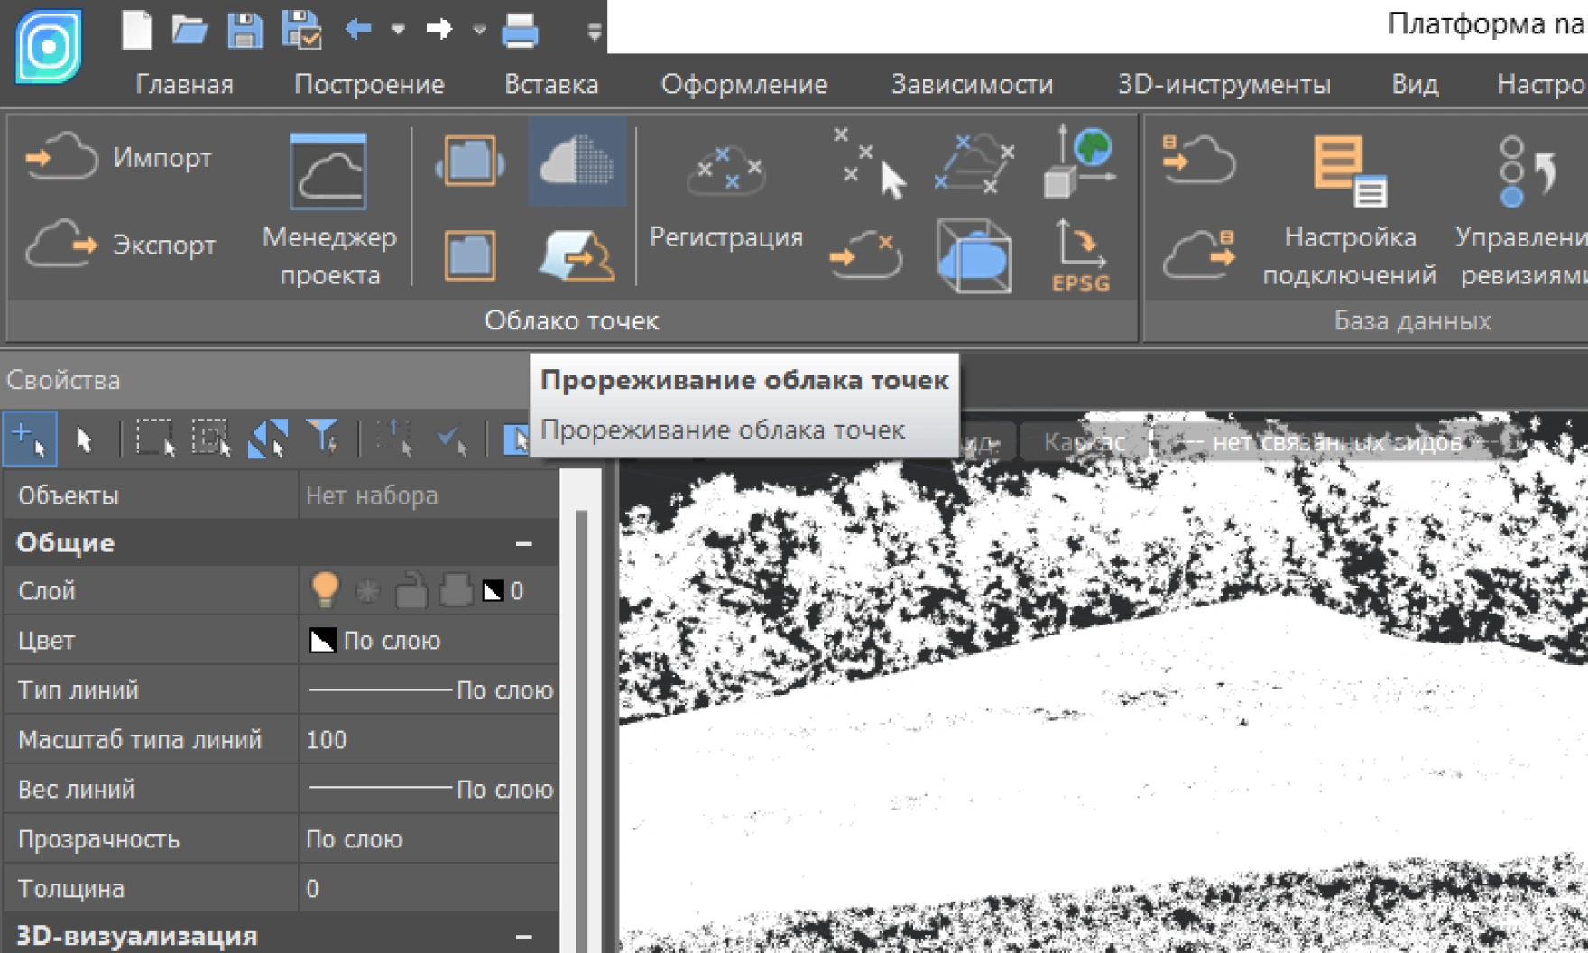
Task: Click the quick select funnel icon
Action: coord(322,439)
